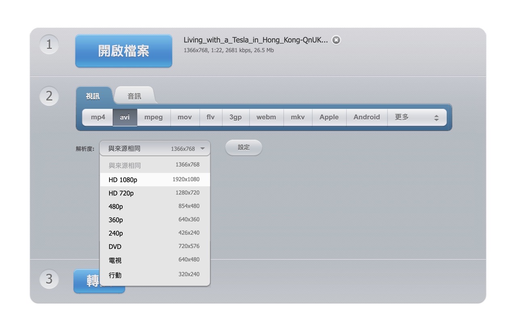Remove the loaded Tesla video file

(336, 40)
